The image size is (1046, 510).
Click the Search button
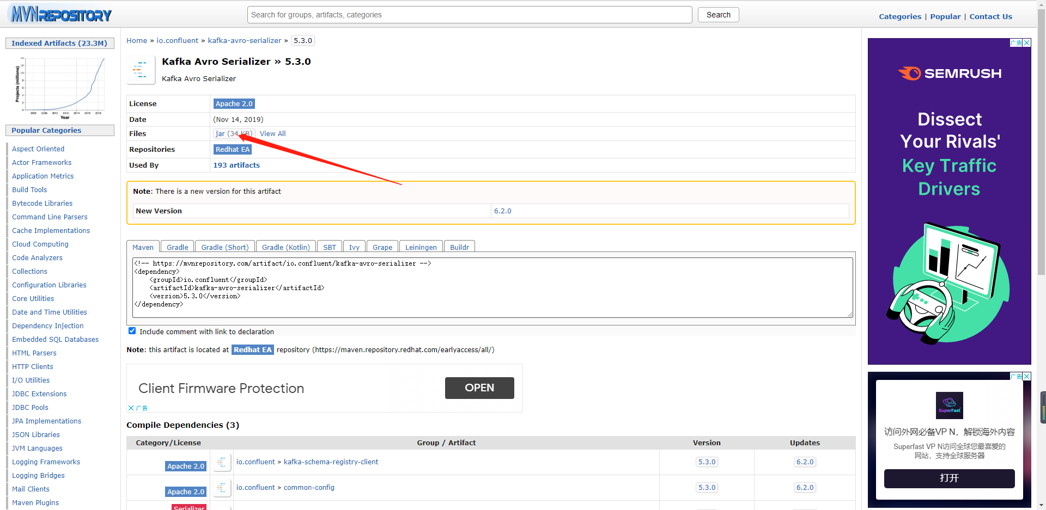click(718, 15)
